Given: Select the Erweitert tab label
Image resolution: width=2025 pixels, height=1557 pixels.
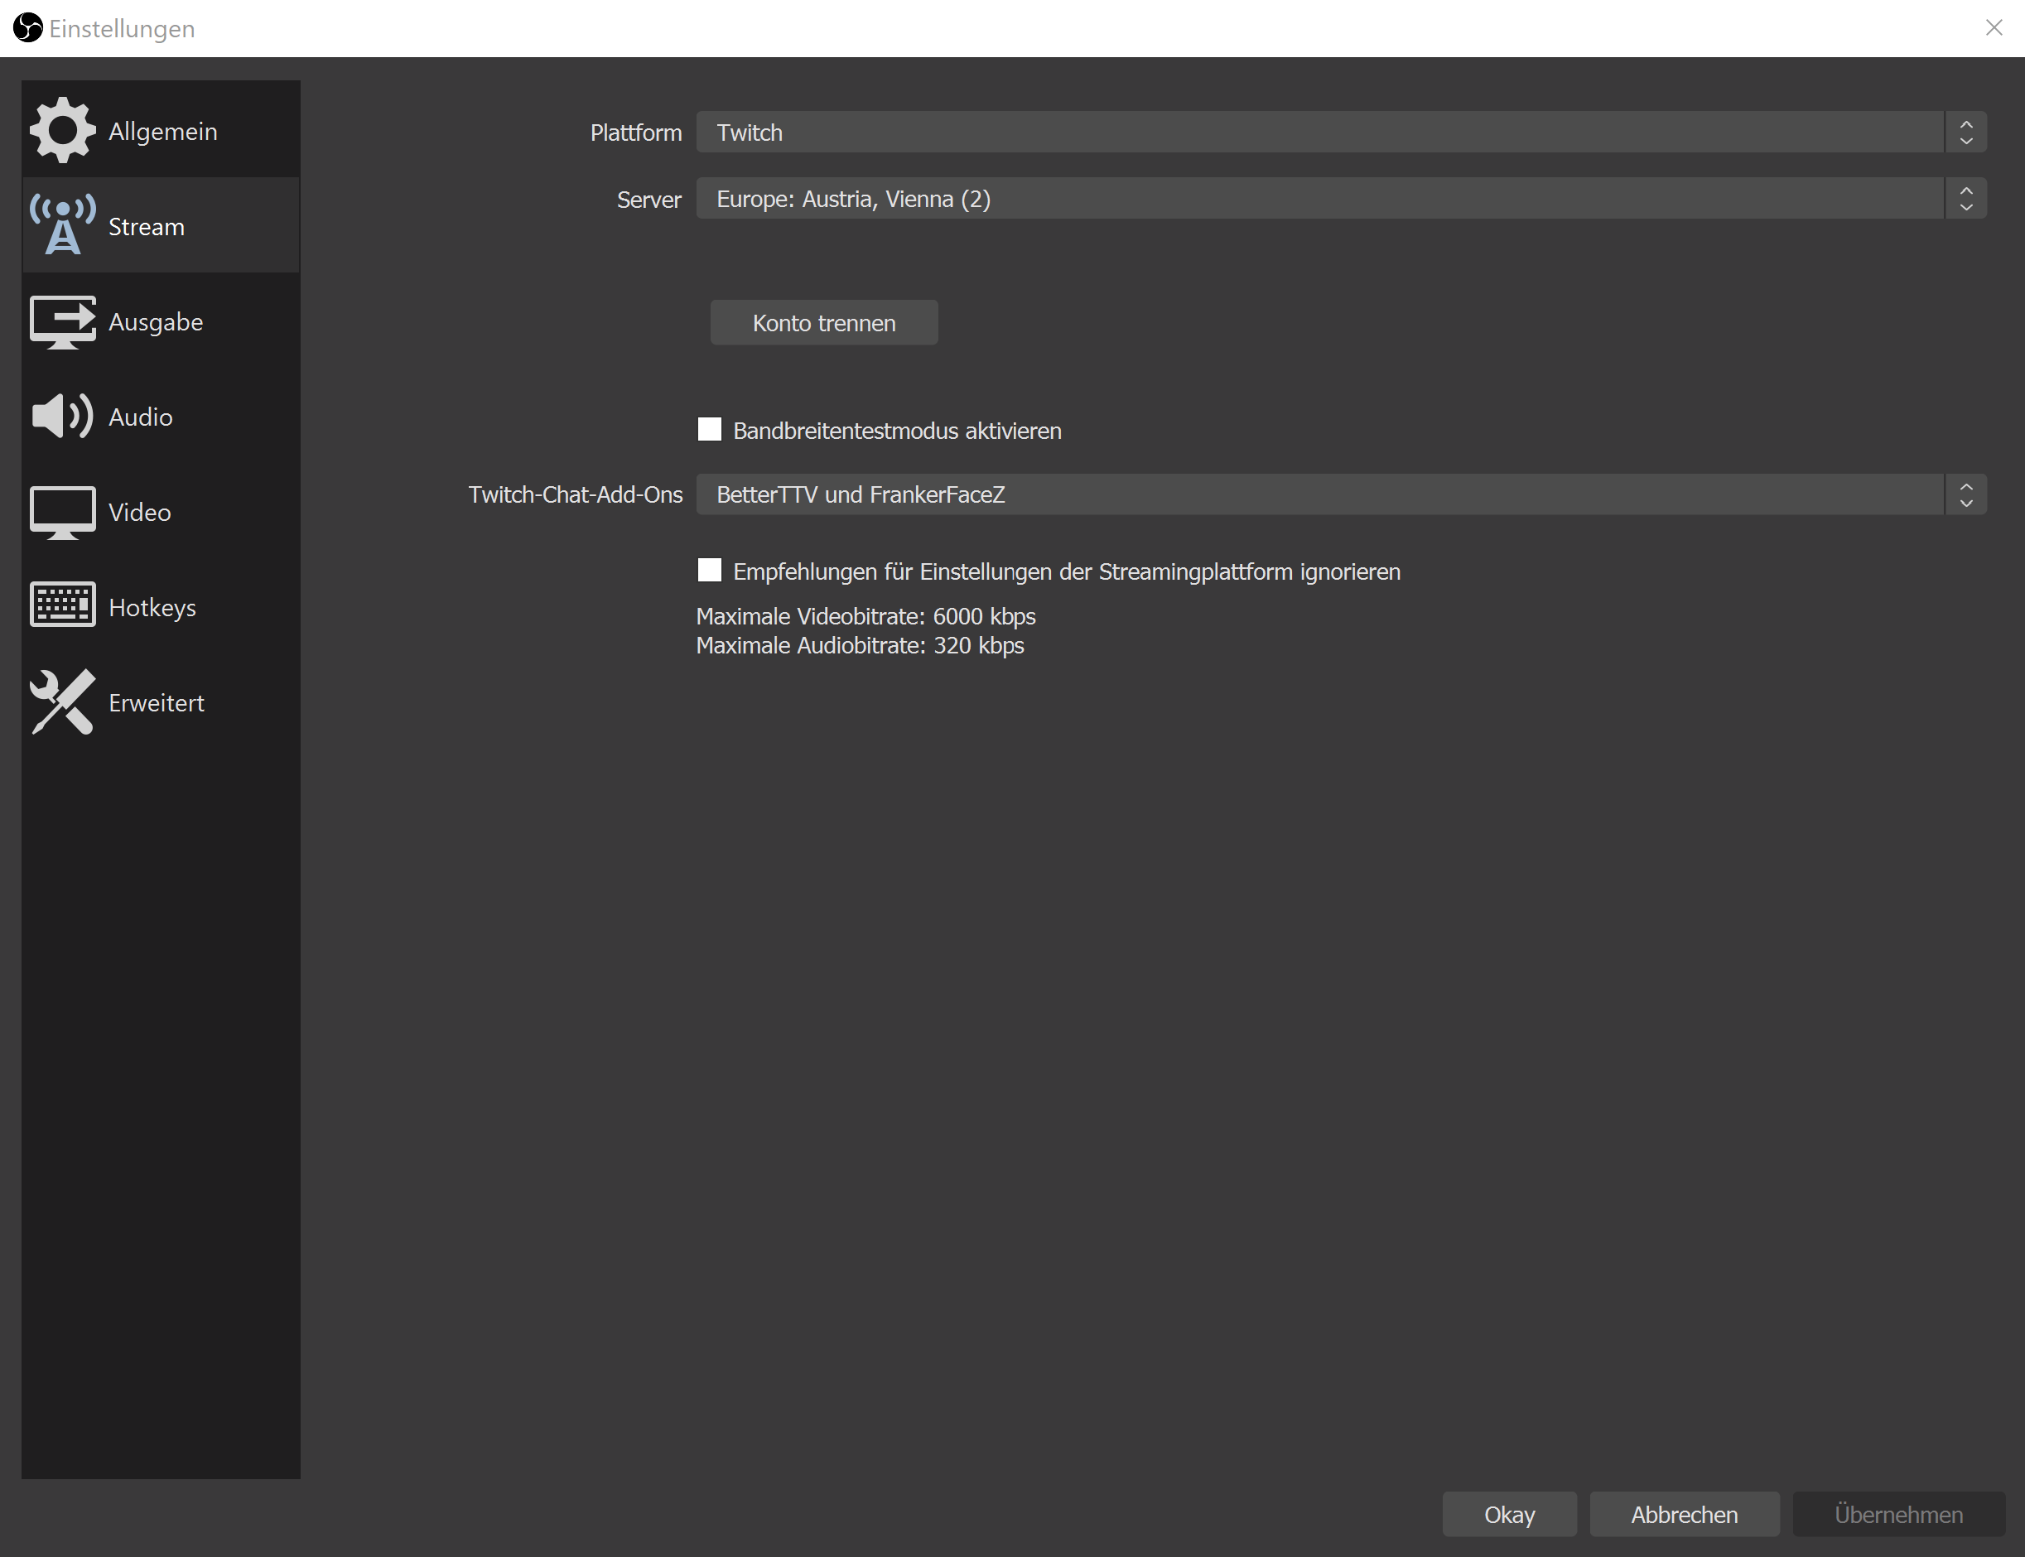Looking at the screenshot, I should pos(156,702).
